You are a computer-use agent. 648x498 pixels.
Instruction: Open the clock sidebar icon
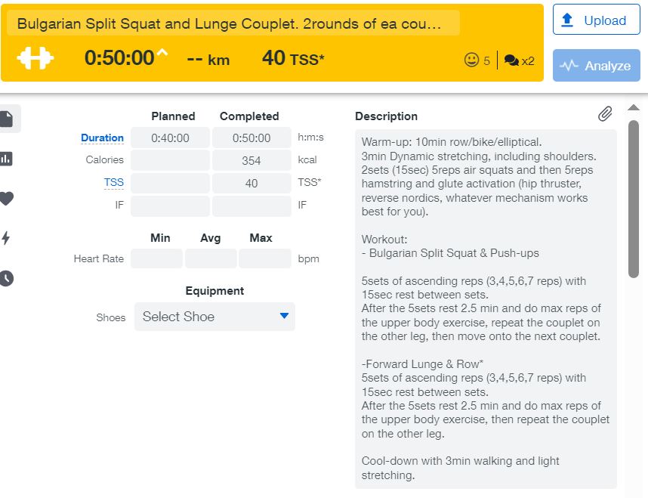point(7,278)
